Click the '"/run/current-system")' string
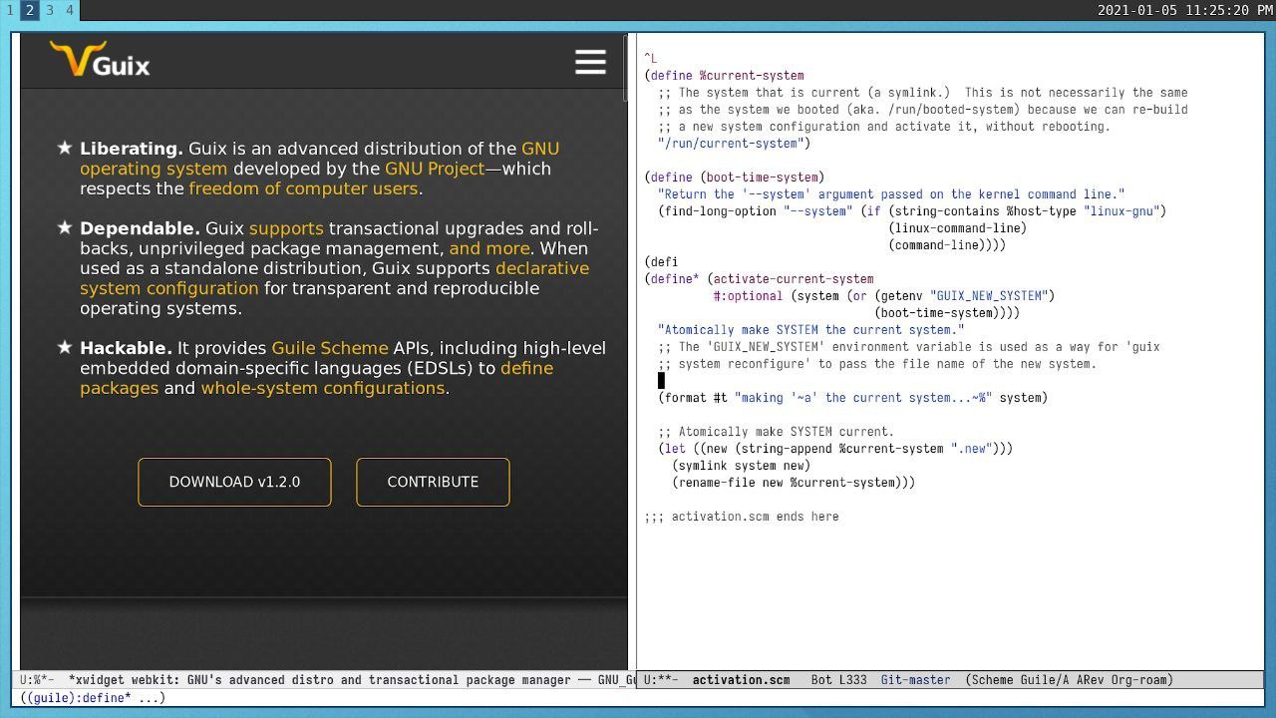Screen dimensions: 1276x718 (x=735, y=144)
